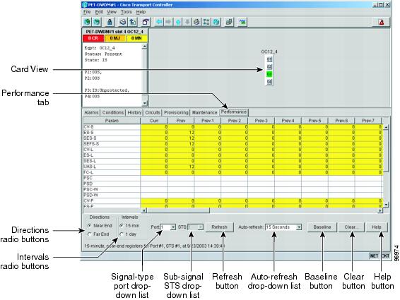This screenshot has height=300, width=400.
Task: Choose the 15 min interval radio button
Action: click(122, 226)
